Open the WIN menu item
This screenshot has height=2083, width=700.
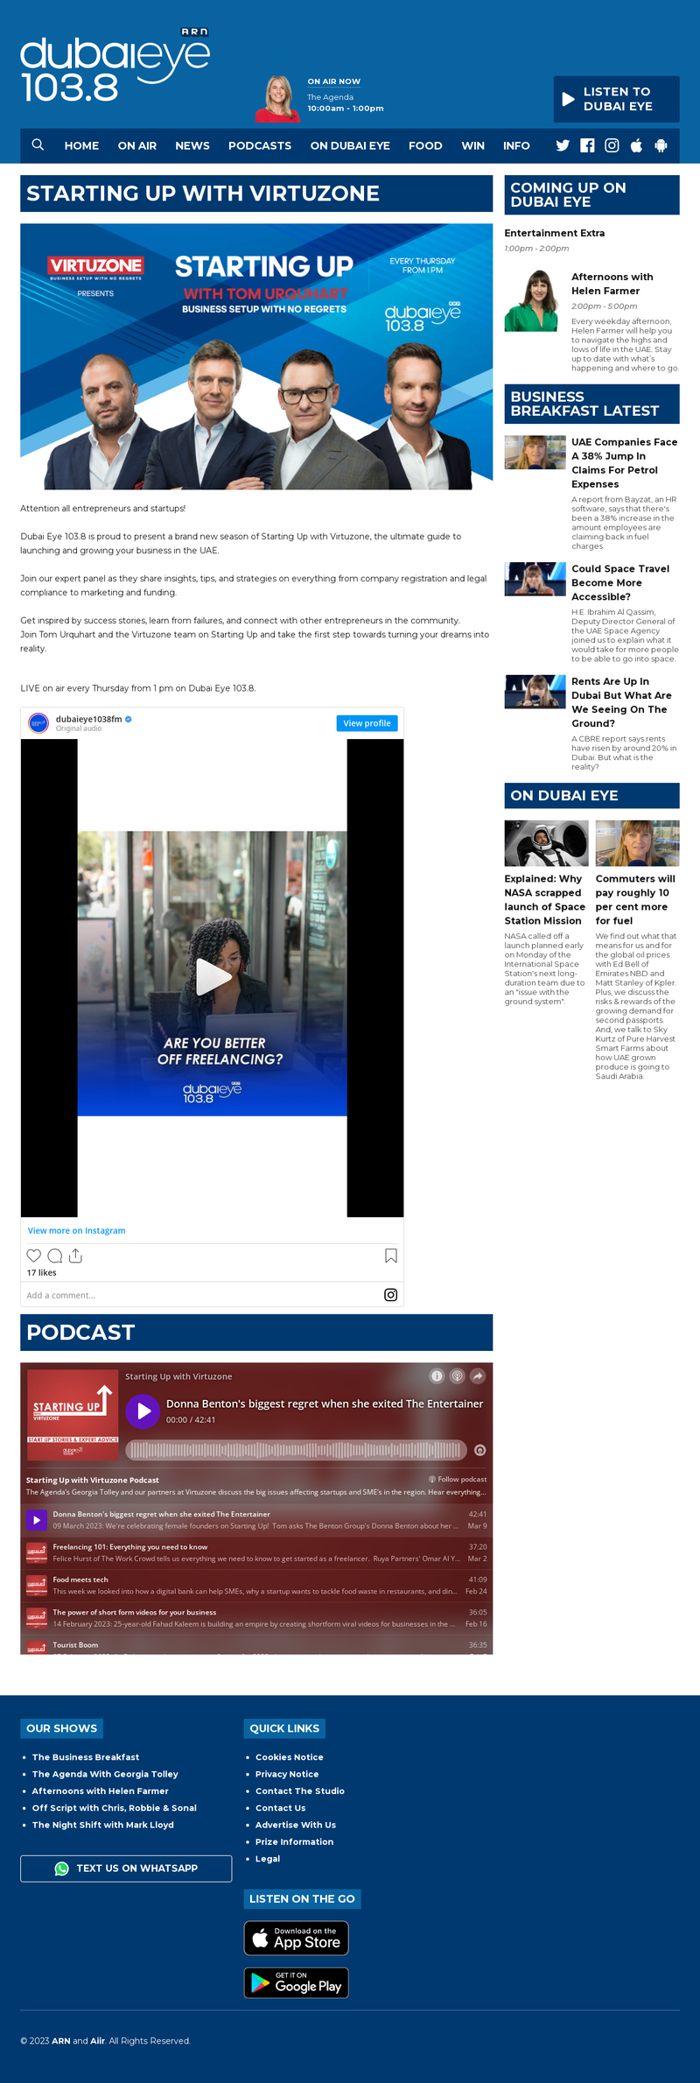click(x=473, y=145)
